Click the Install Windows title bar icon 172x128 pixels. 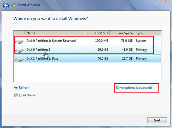pos(13,5)
